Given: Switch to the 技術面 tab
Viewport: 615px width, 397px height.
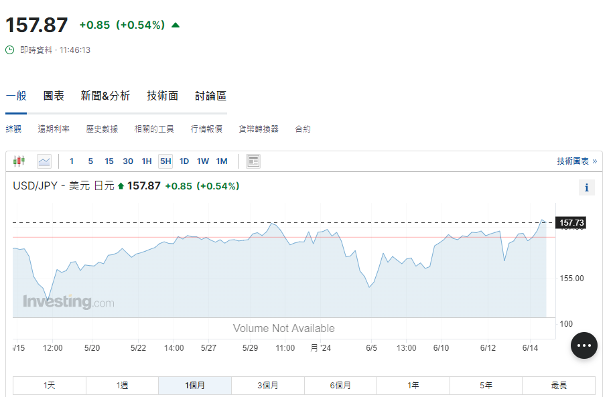Looking at the screenshot, I should (x=162, y=96).
